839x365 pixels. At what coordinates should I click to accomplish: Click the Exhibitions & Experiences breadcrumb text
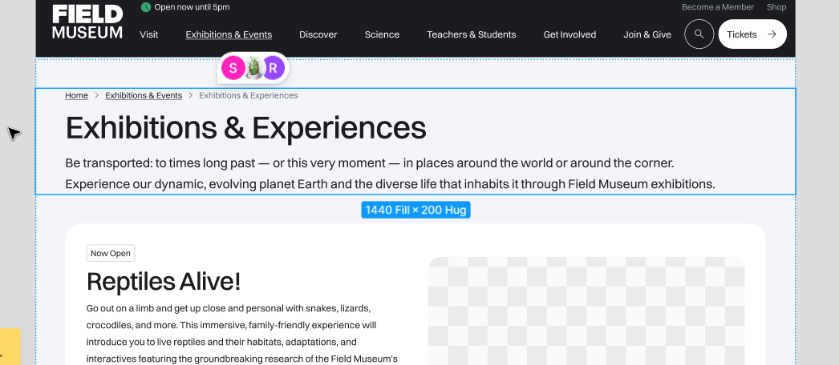tap(249, 95)
